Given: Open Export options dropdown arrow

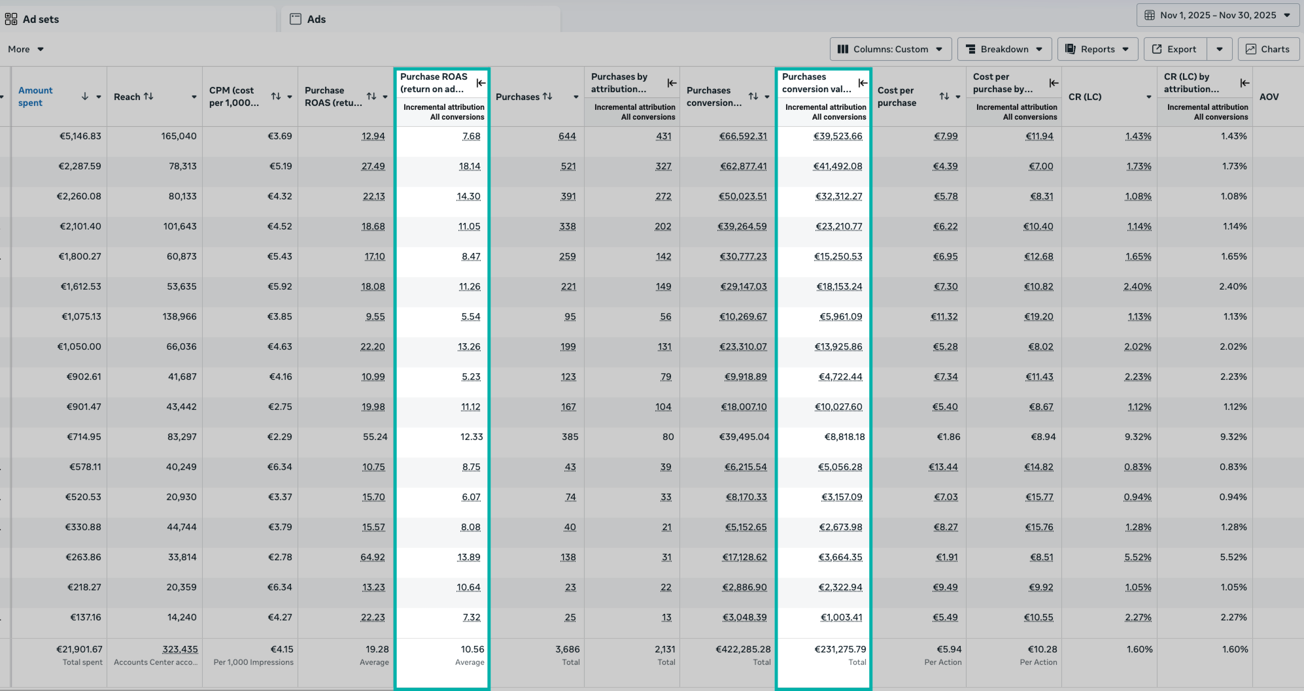Looking at the screenshot, I should tap(1220, 49).
